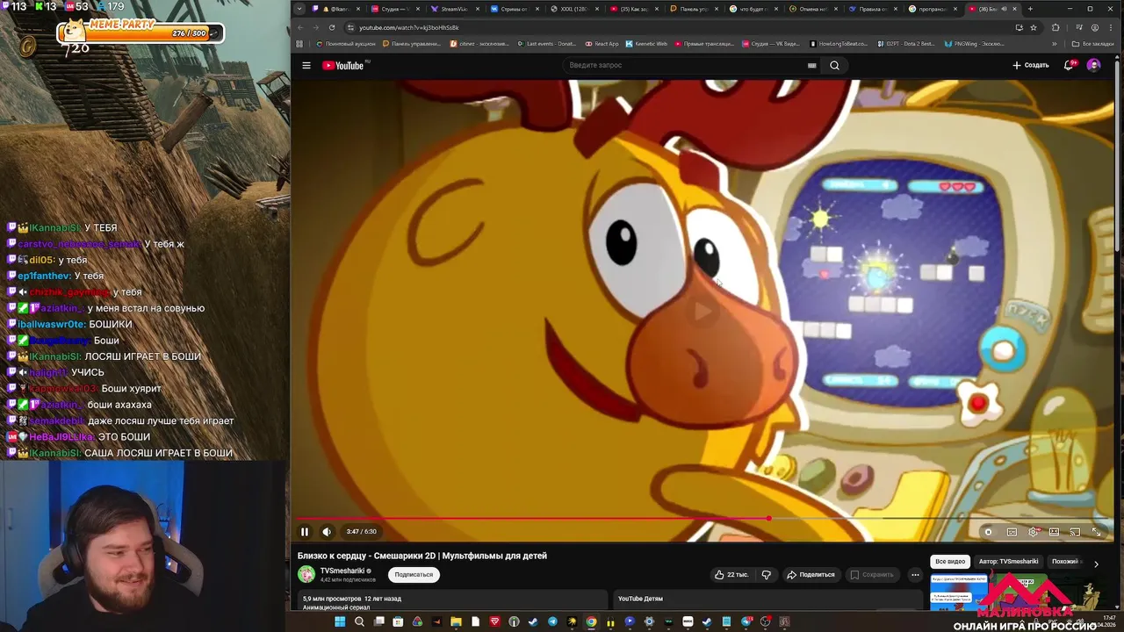Open the TVSmeshariki channel avatar

pos(306,575)
